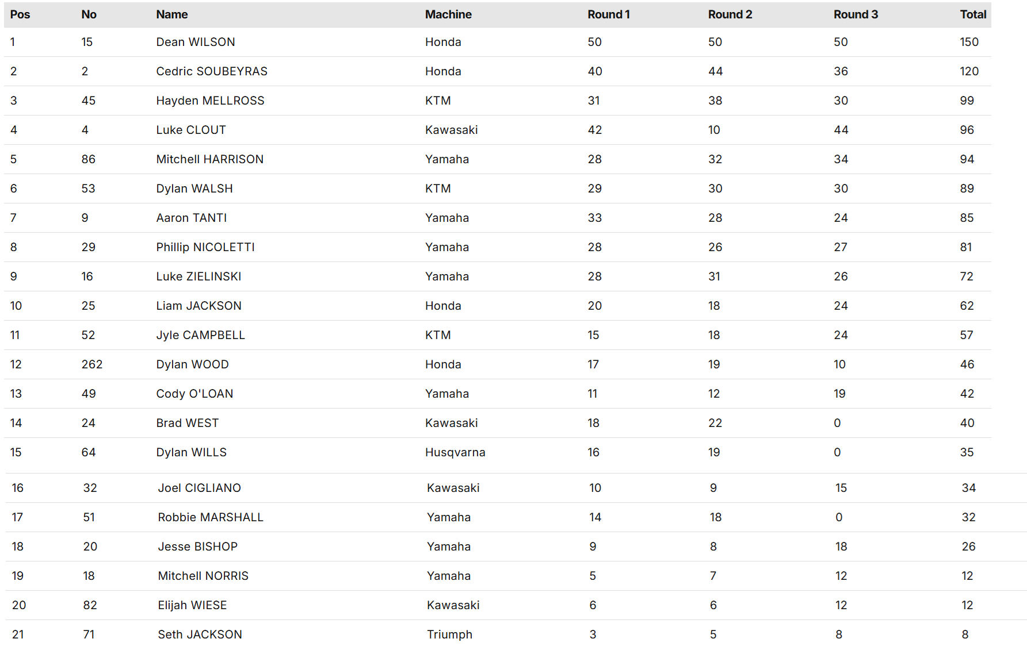
Task: Select the Triumph machine cell
Action: tap(449, 635)
